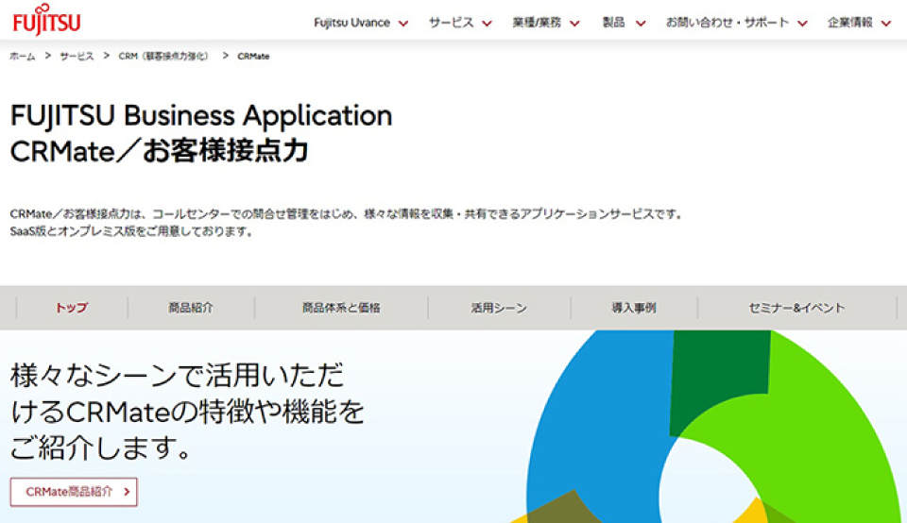Open the 製品 menu
Image resolution: width=907 pixels, height=523 pixels.
[x=613, y=23]
